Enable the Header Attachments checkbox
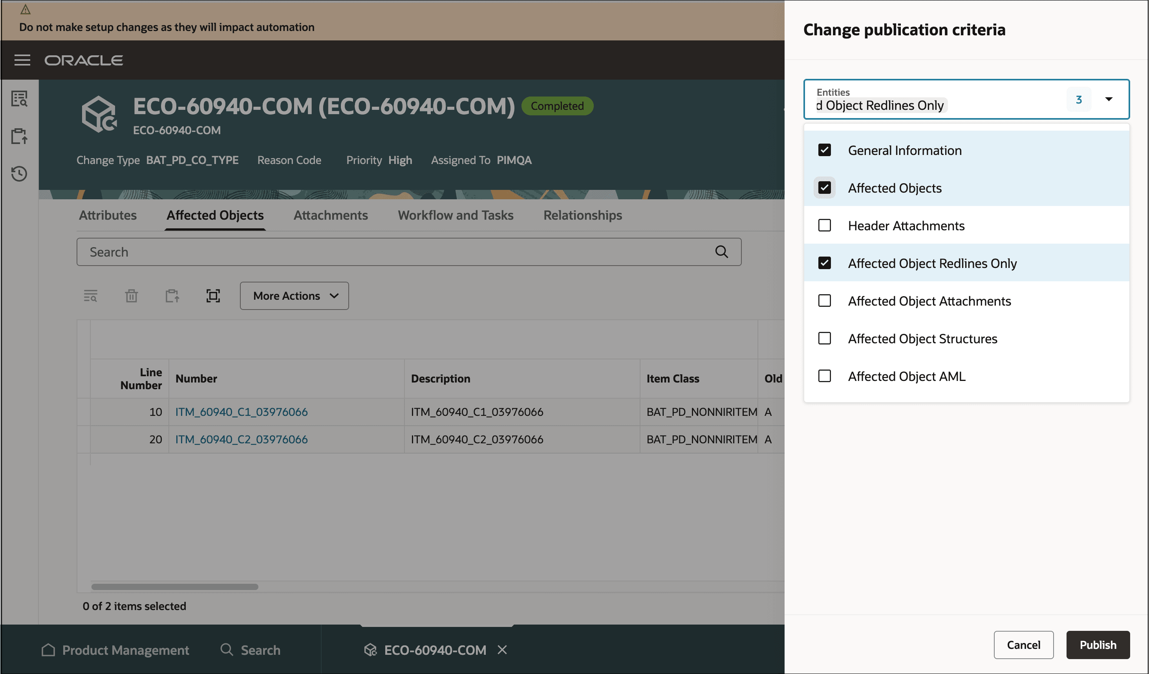This screenshot has height=674, width=1149. 824,225
